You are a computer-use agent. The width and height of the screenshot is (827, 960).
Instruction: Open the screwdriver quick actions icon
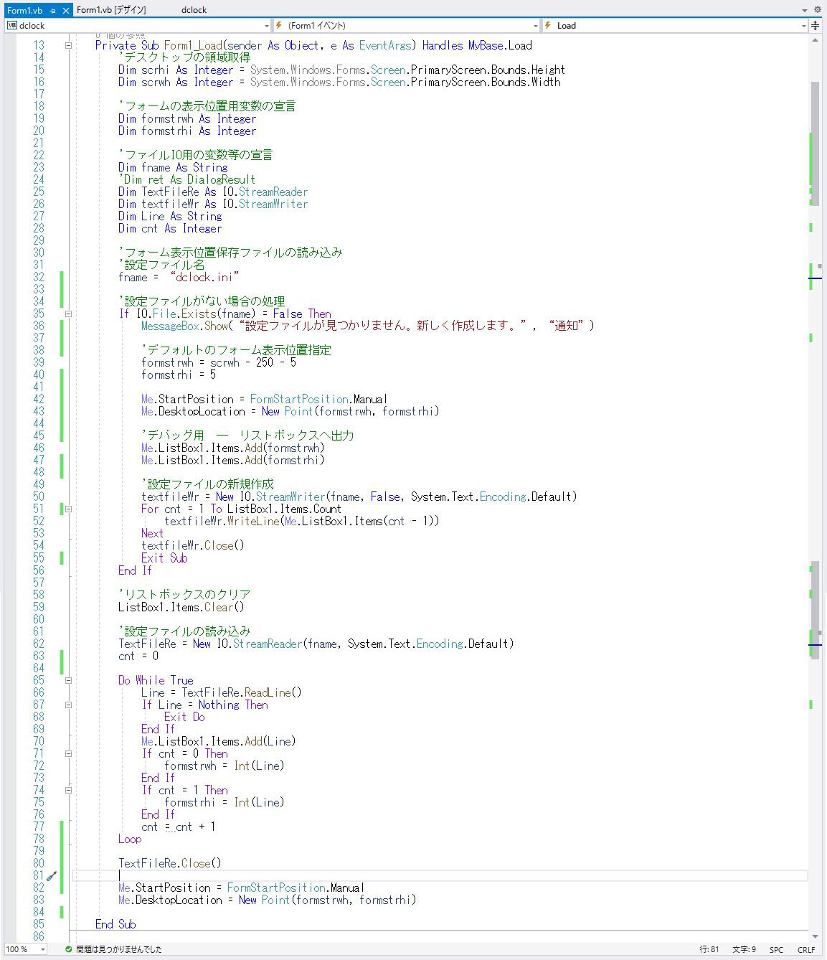tap(52, 876)
